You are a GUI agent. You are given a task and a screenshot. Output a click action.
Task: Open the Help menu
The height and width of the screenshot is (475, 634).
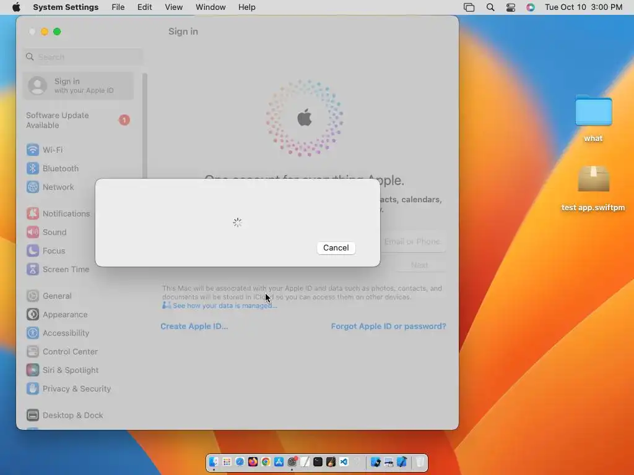[246, 7]
